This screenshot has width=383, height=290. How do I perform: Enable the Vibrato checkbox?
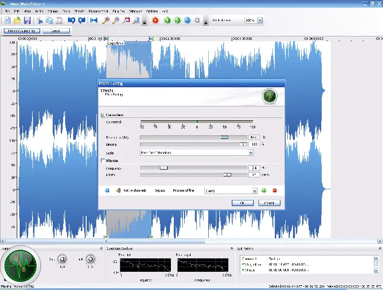coord(103,161)
